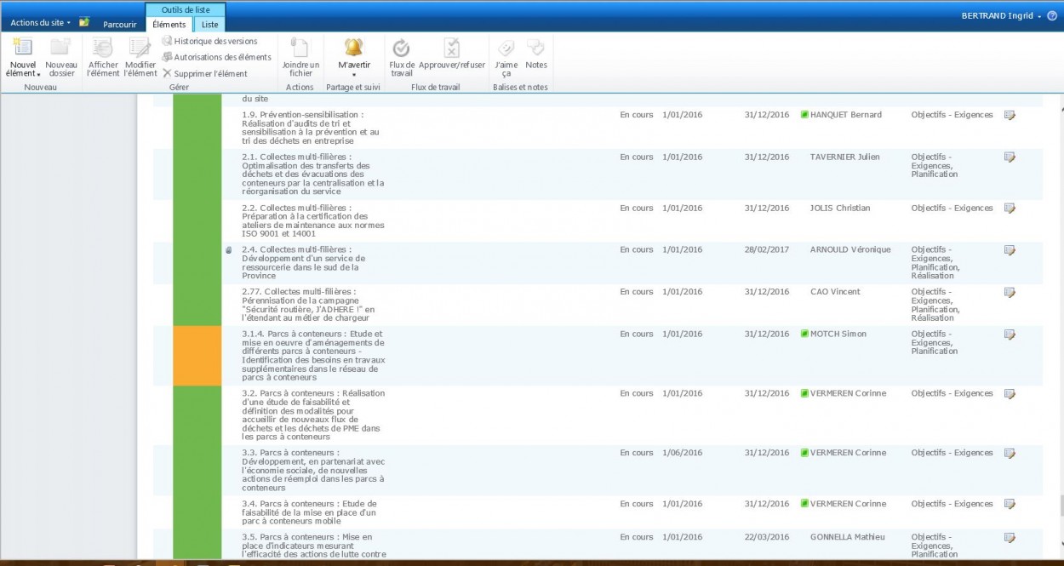
Task: Click the J'aime ça tag icon
Action: [x=506, y=48]
